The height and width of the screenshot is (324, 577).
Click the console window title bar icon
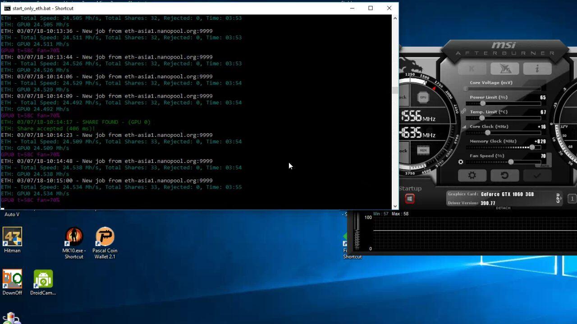tap(7, 8)
